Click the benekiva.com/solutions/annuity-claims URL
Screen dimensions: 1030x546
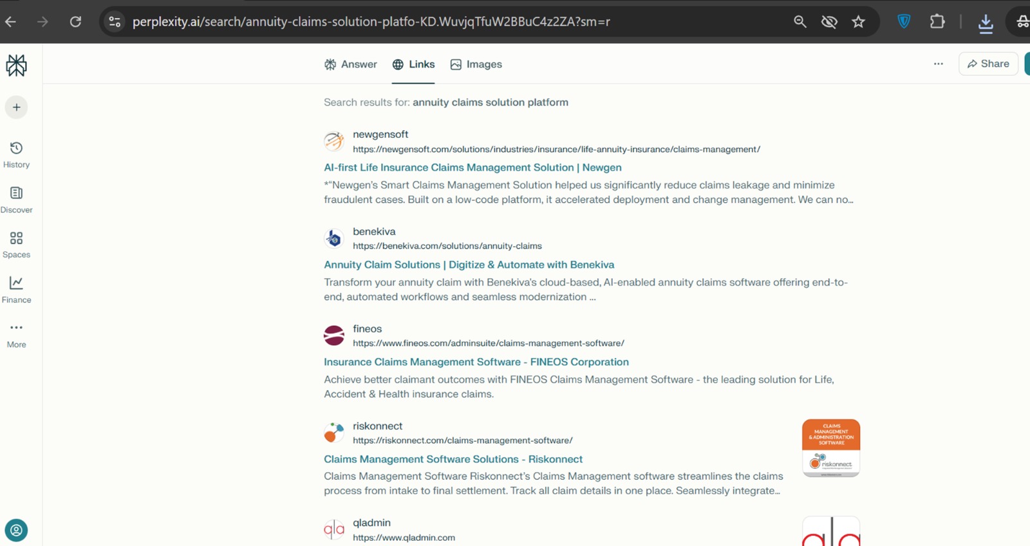[x=447, y=246]
